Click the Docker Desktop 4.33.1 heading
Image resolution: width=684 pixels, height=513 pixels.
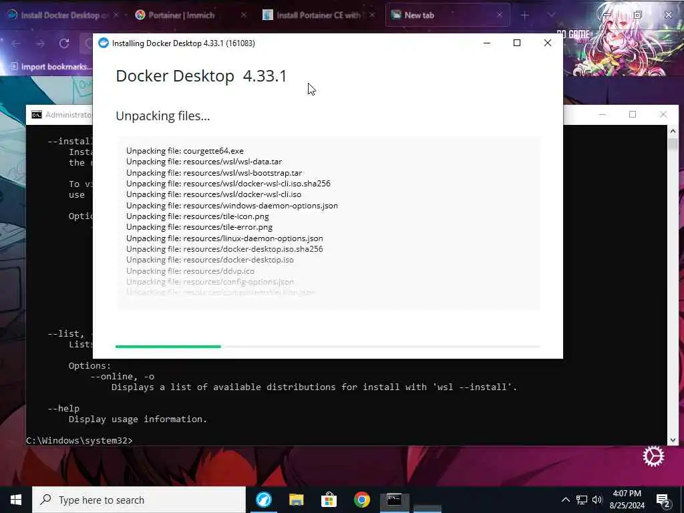pos(201,76)
